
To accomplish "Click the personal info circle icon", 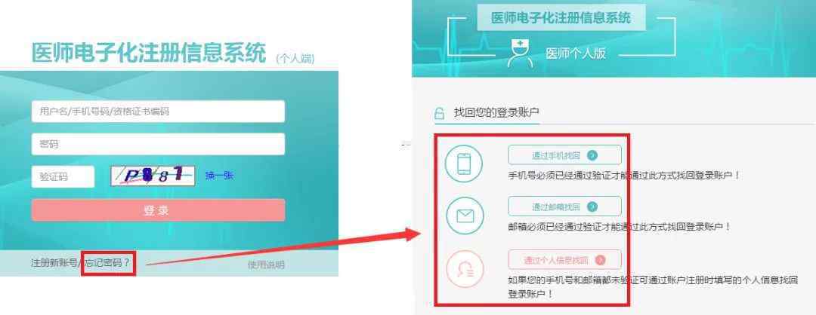I will pyautogui.click(x=465, y=269).
